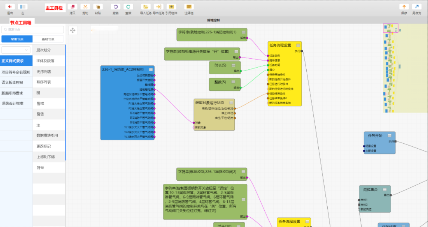Select 系统设计标准 category
Image resolution: width=428 pixels, height=227 pixels.
[16, 104]
